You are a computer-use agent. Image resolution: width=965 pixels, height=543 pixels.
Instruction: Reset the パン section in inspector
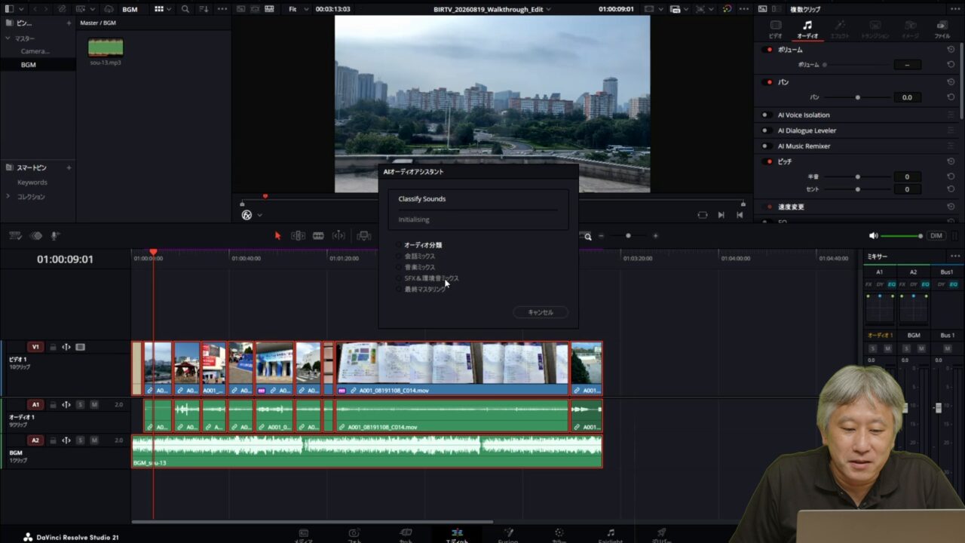click(951, 82)
